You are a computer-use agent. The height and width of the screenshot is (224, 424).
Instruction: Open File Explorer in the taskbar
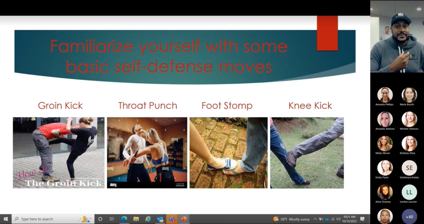136,219
